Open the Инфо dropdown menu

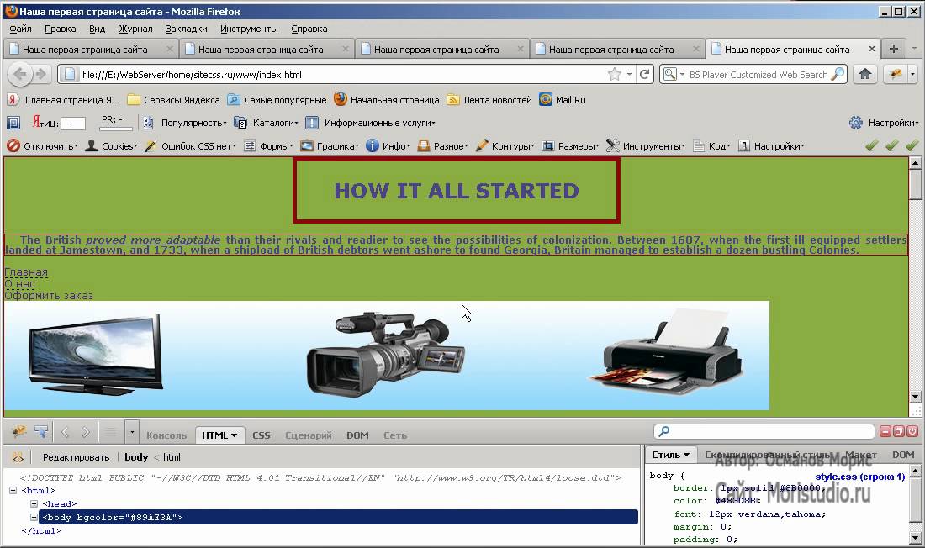coord(388,145)
